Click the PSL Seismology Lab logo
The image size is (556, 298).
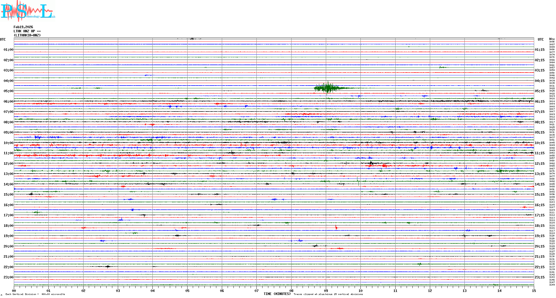[28, 11]
